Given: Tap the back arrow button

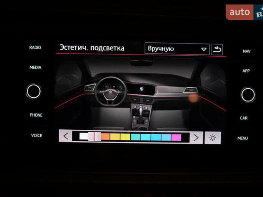Looking at the screenshot, I should pos(217,49).
